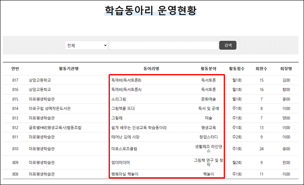Select the club name 그림책을 뜨다
The height and width of the screenshot is (185, 304).
[123, 108]
